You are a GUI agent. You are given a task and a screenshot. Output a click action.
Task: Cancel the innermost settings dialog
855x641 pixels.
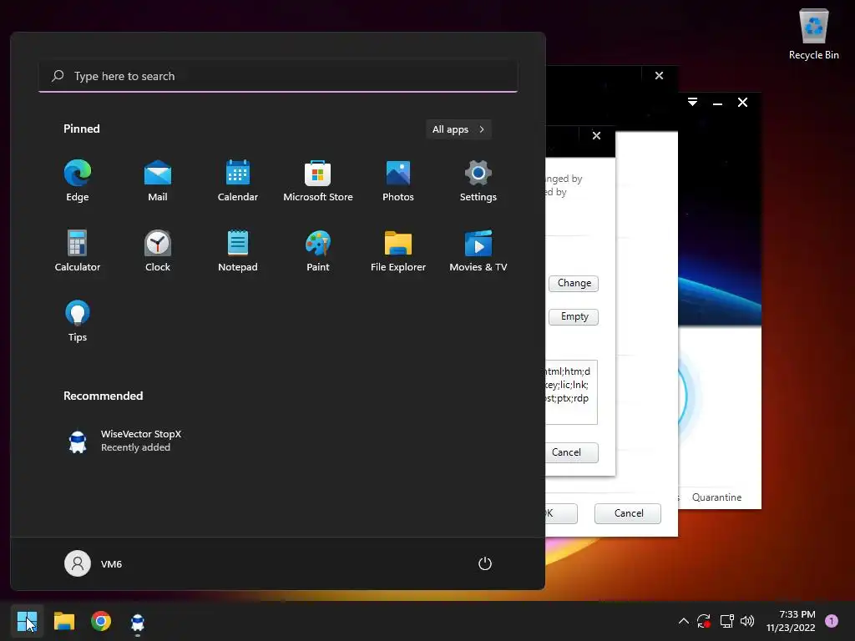tap(570, 452)
